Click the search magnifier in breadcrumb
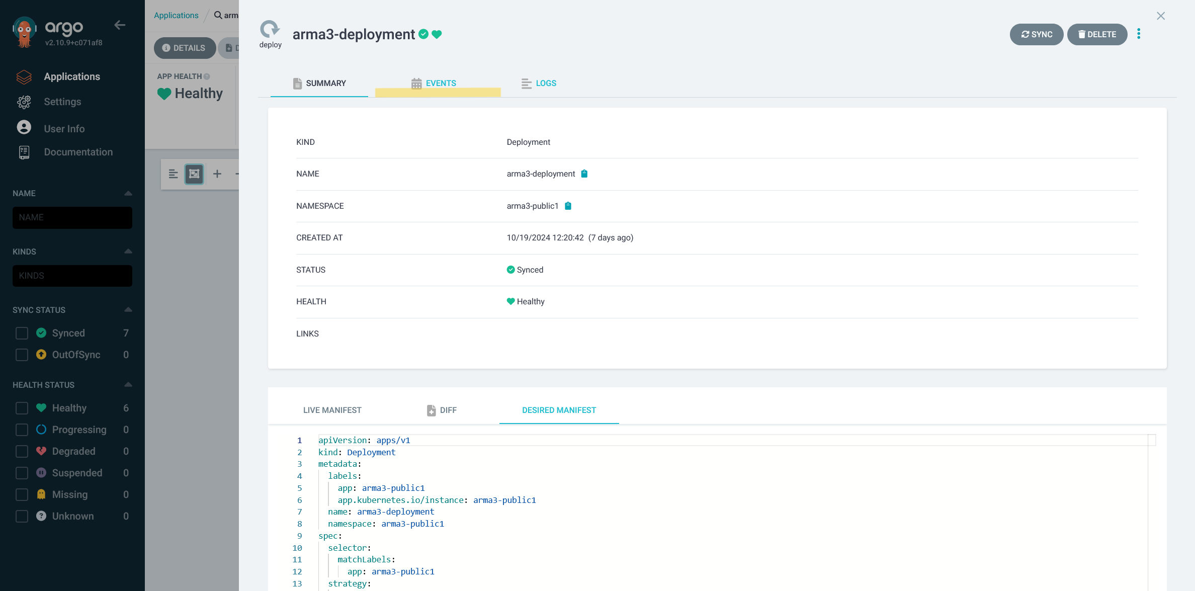Screen dimensions: 1195x591 [x=218, y=15]
